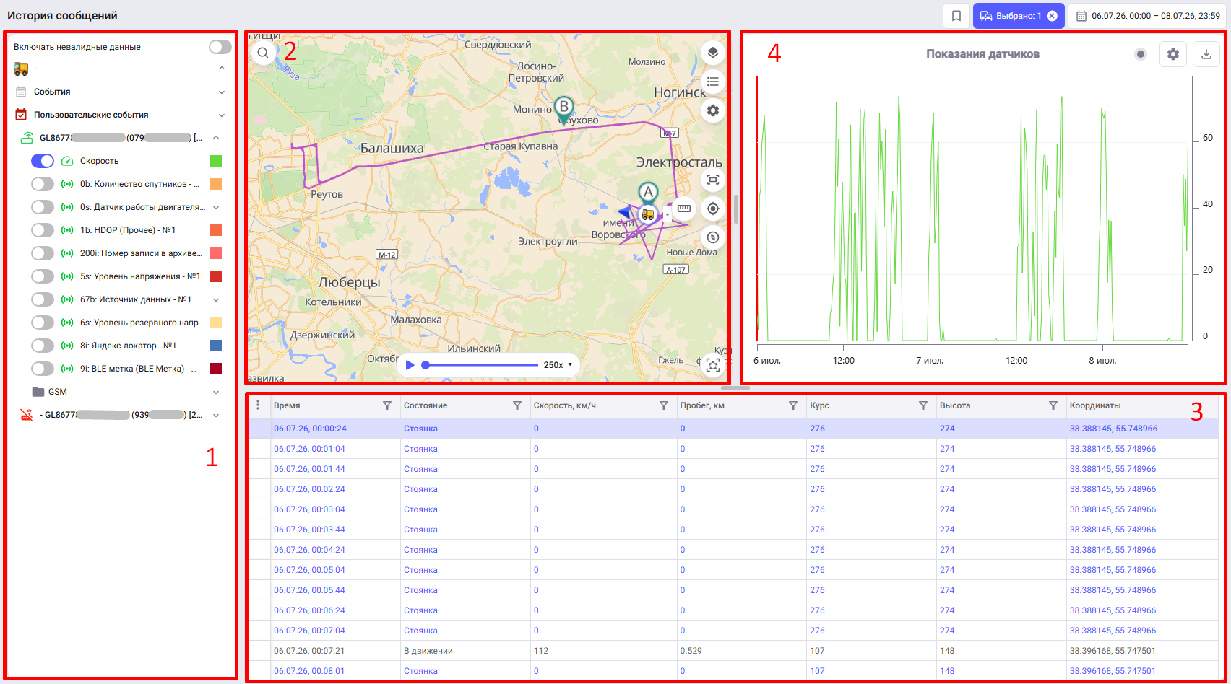Open playback speed 250x dropdown
This screenshot has height=684, width=1231.
[x=558, y=365]
